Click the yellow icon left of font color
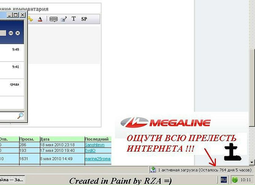255x185 pixels. click(x=30, y=19)
